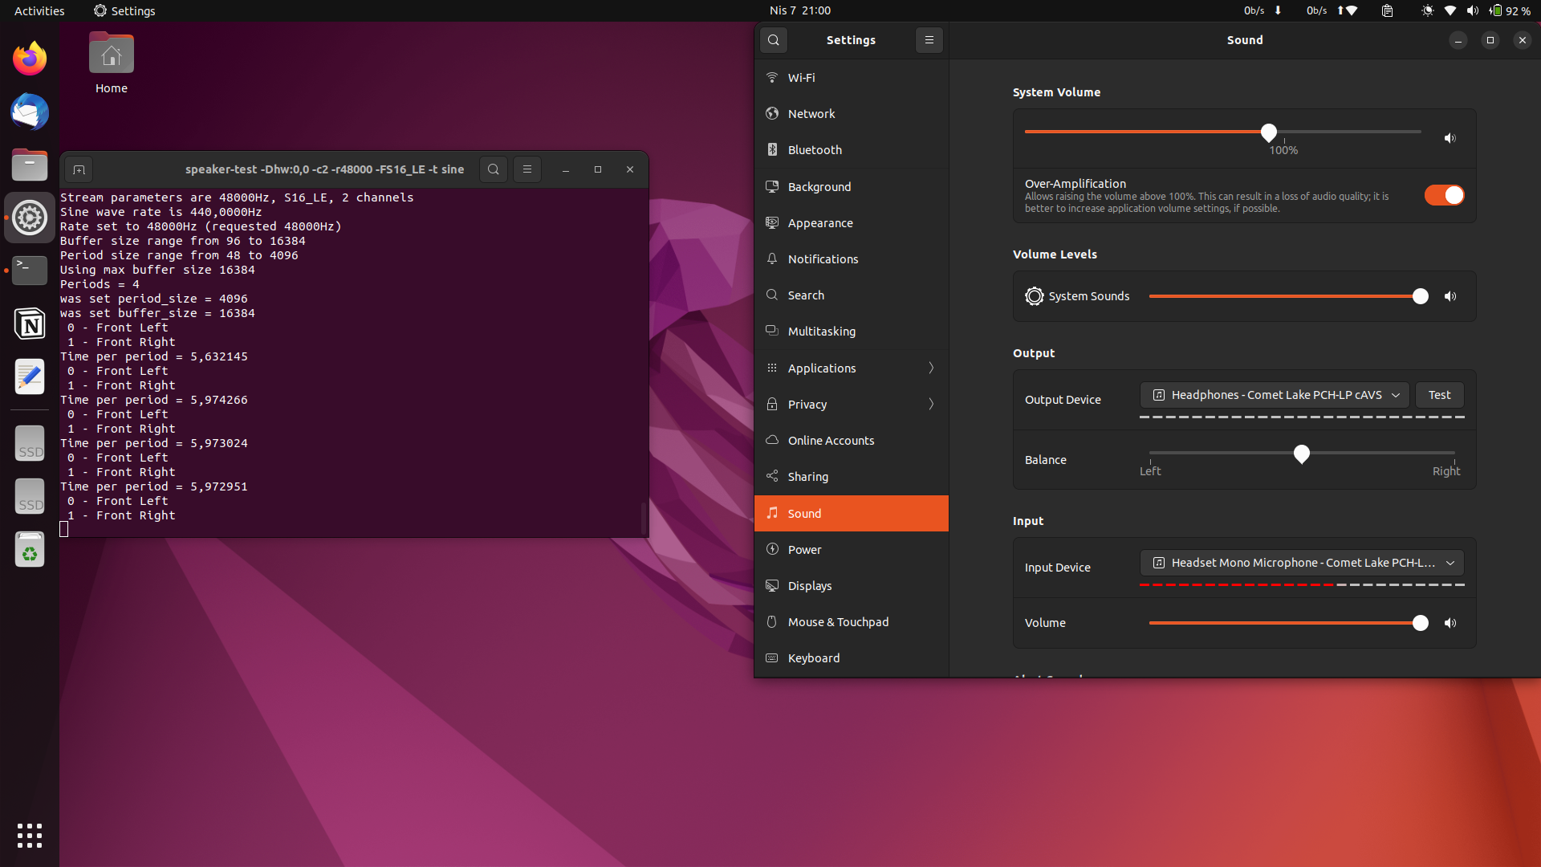
Task: Open the Output Device dropdown
Action: pyautogui.click(x=1274, y=394)
